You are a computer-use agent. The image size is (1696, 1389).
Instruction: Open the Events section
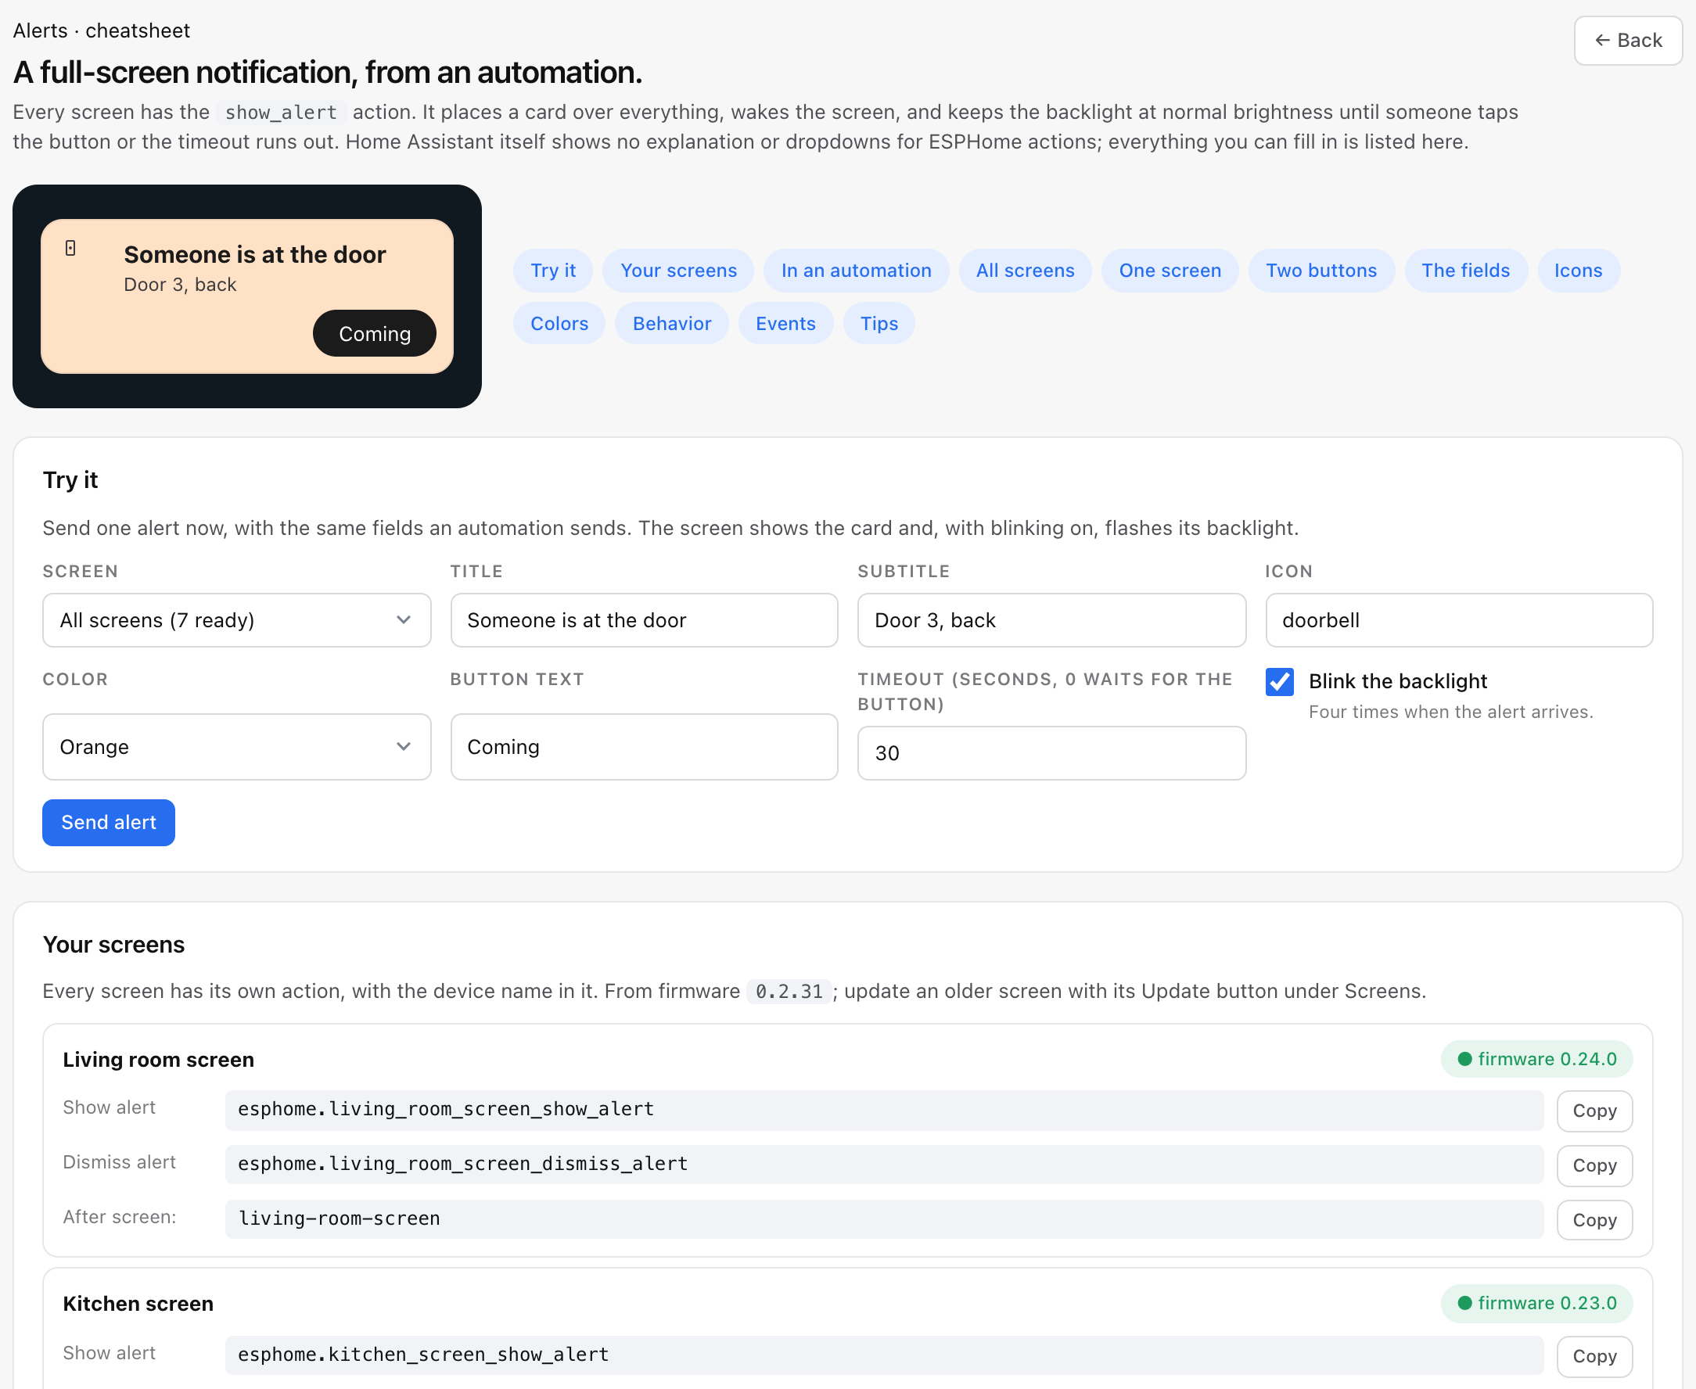[785, 323]
